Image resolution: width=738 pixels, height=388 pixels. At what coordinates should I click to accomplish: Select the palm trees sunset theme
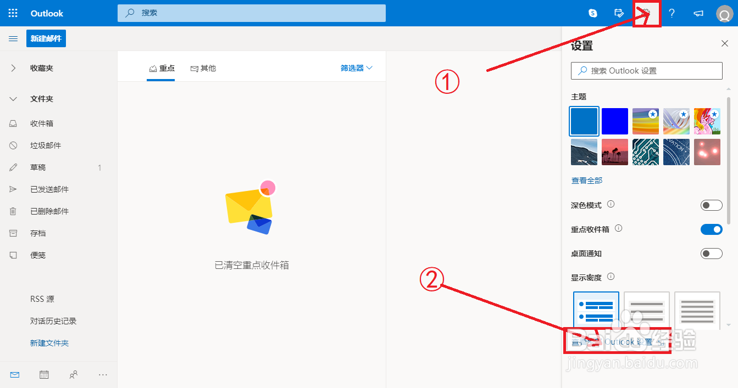615,152
